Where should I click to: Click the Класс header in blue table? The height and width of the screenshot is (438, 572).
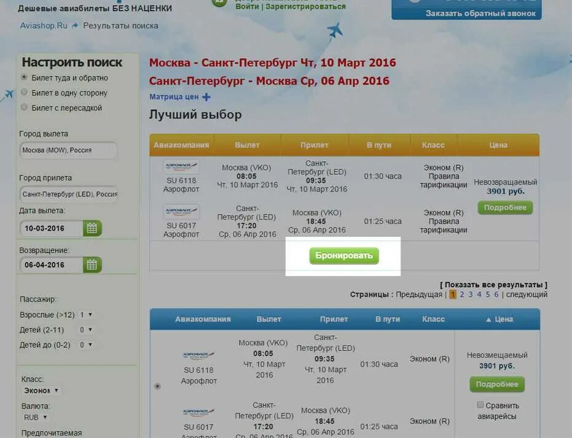(433, 320)
